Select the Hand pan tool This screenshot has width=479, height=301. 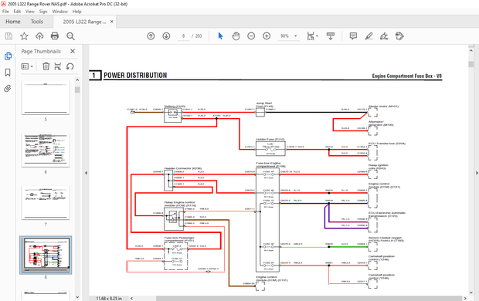point(236,36)
